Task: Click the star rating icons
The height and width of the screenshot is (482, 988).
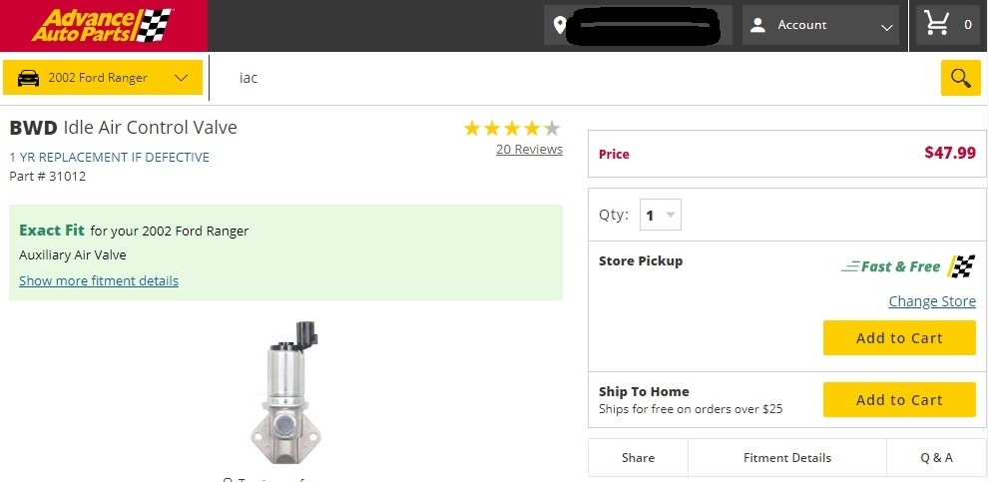Action: [512, 128]
